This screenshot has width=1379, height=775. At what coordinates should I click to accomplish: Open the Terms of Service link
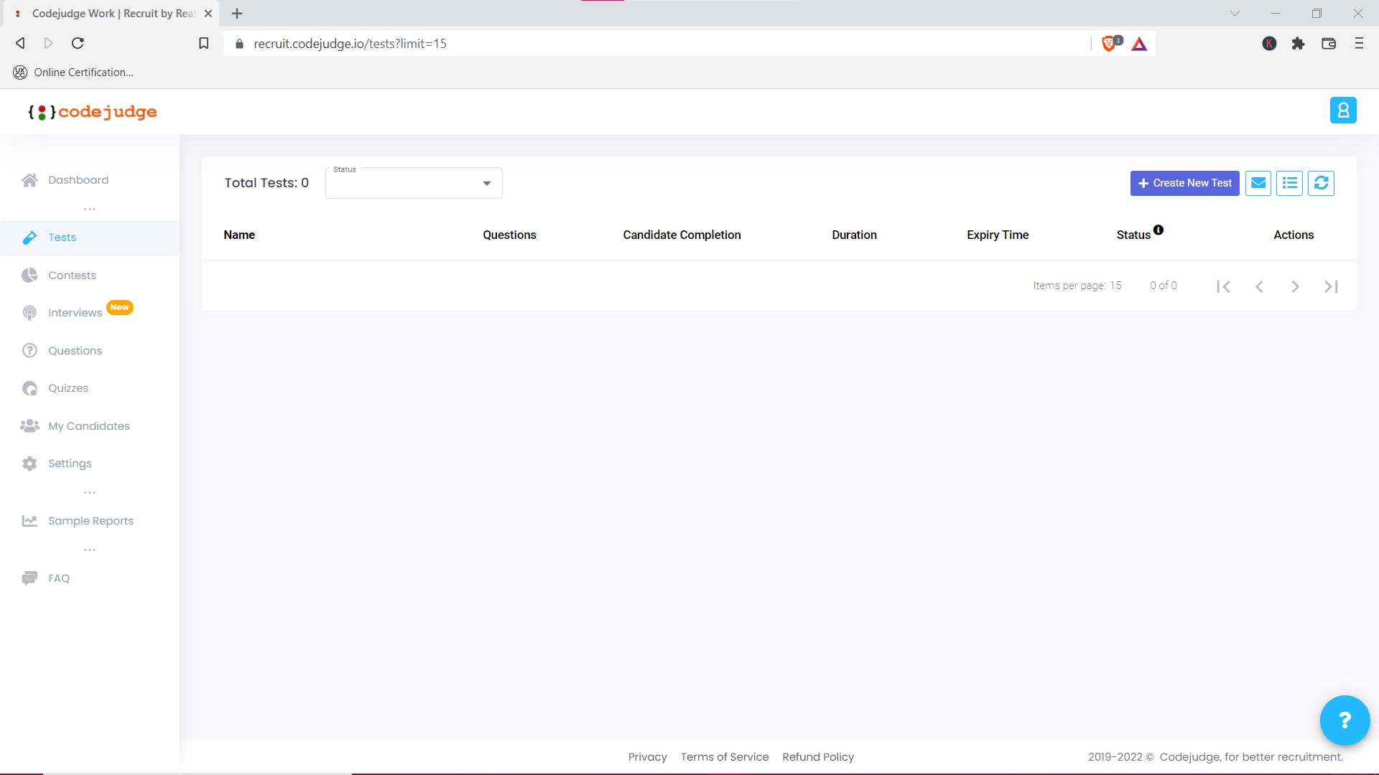724,757
